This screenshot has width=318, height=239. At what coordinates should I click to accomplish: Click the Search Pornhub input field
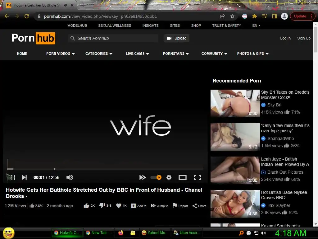pos(113,38)
